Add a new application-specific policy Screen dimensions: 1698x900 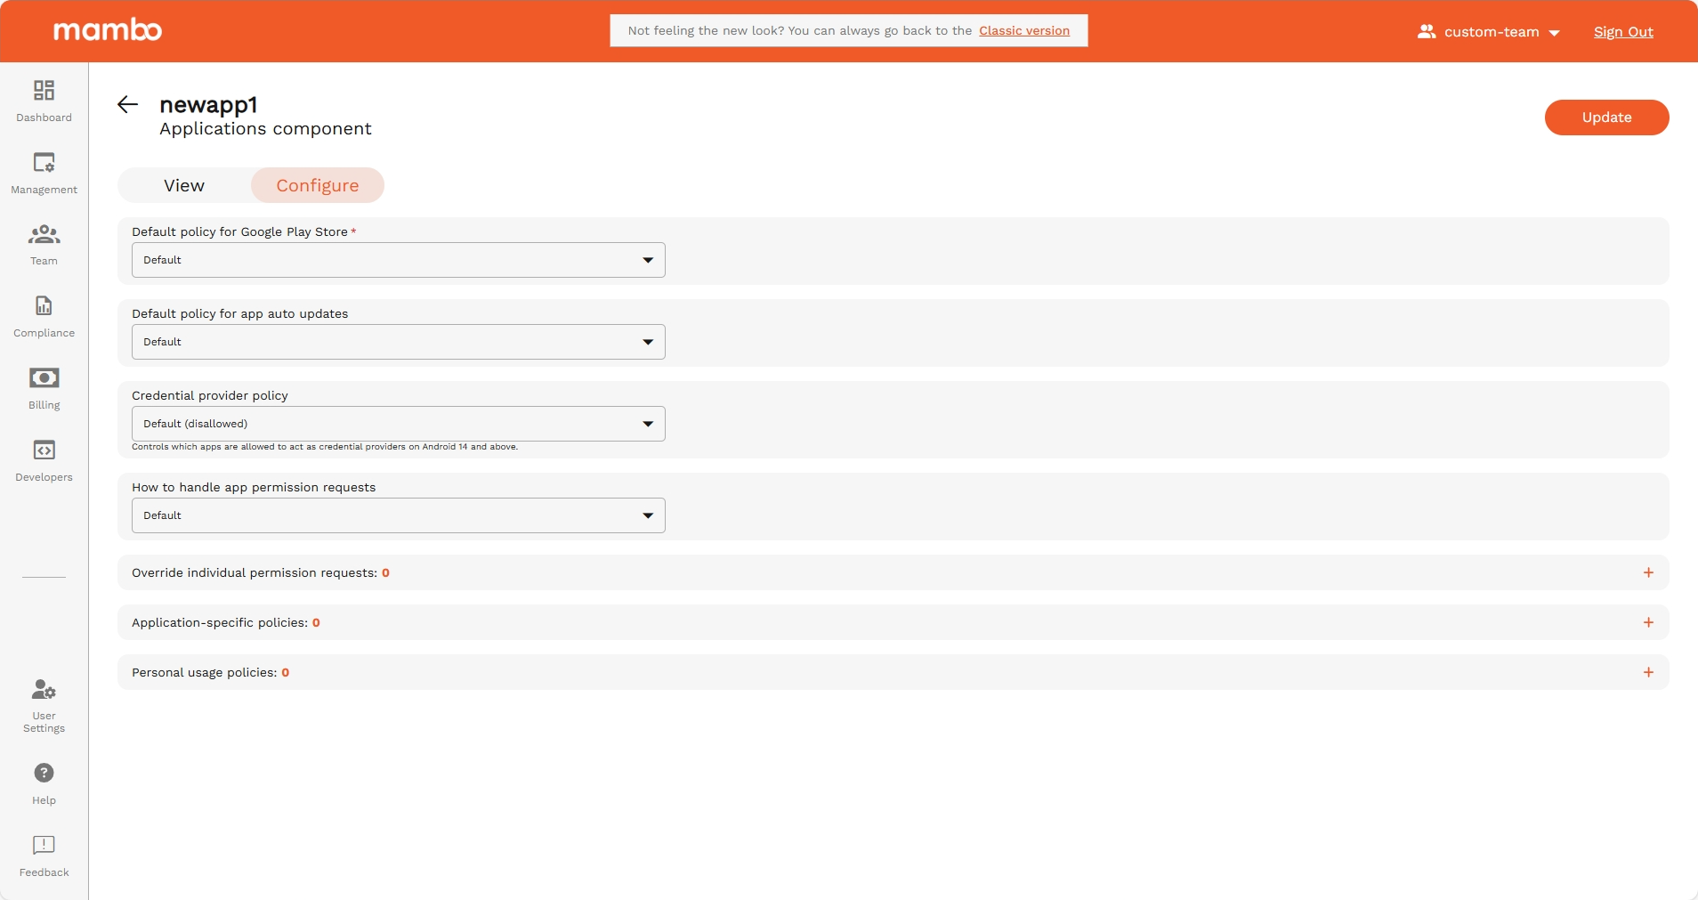pos(1649,621)
